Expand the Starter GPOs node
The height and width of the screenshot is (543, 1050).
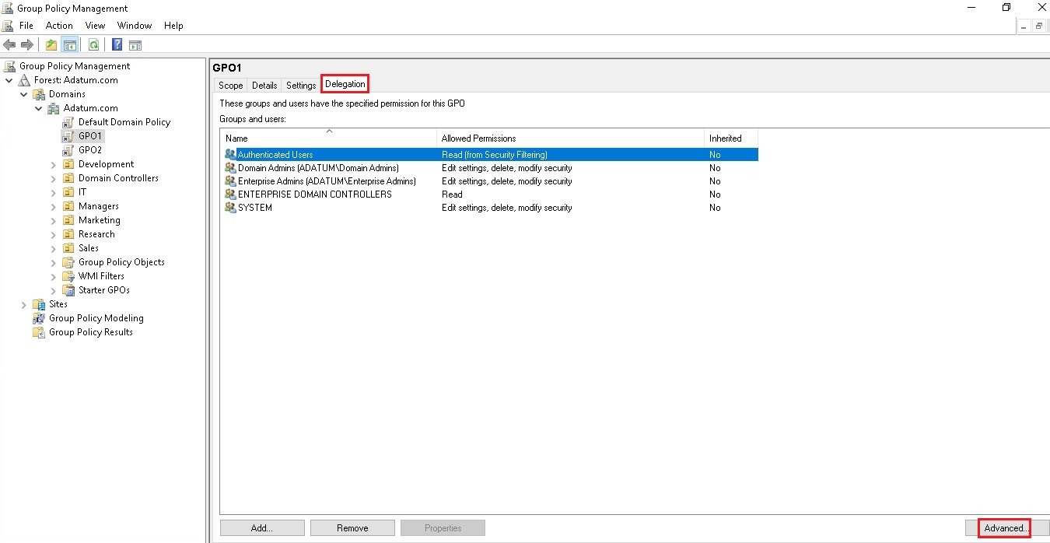click(x=54, y=290)
